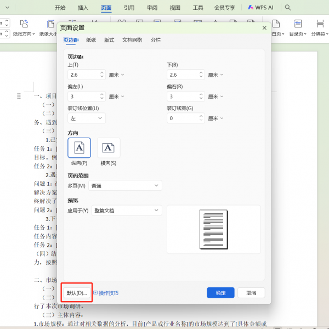The image size is (329, 329).
Task: Click the 偏左 left margin input field
Action: click(82, 97)
